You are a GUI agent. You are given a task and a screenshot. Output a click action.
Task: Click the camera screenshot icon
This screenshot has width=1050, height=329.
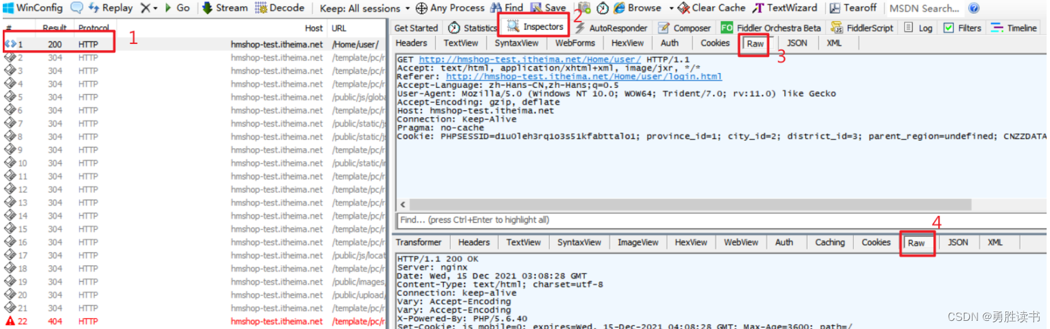[x=585, y=8]
